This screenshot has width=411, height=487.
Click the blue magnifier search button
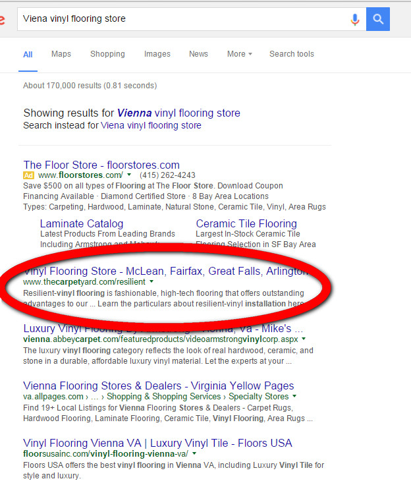[378, 19]
